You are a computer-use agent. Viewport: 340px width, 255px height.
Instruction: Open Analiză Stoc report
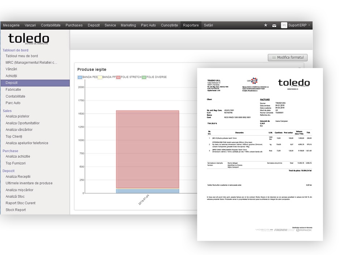15,196
